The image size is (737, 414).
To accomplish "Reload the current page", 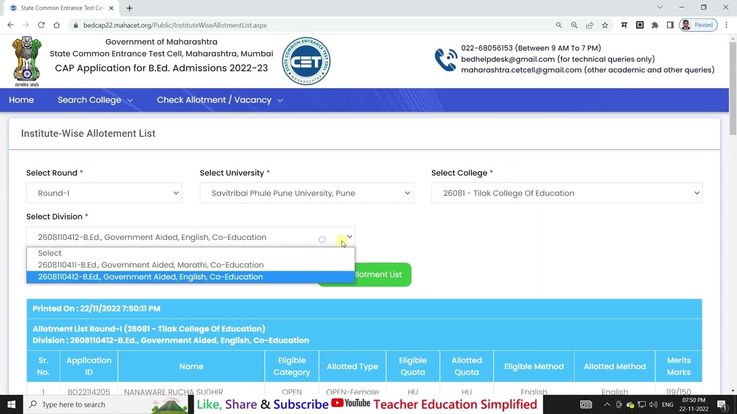I will (x=41, y=25).
